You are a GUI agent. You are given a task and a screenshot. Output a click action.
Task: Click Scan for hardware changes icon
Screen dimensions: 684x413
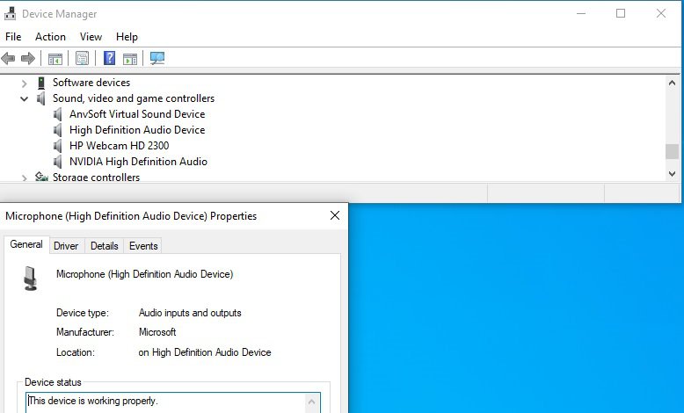pos(157,59)
